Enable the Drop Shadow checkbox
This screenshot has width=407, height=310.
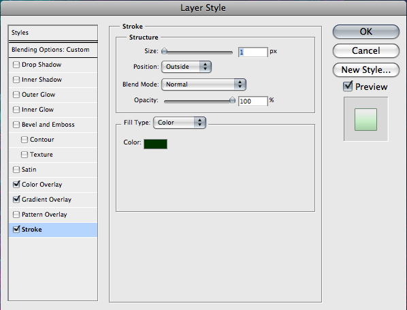click(16, 65)
